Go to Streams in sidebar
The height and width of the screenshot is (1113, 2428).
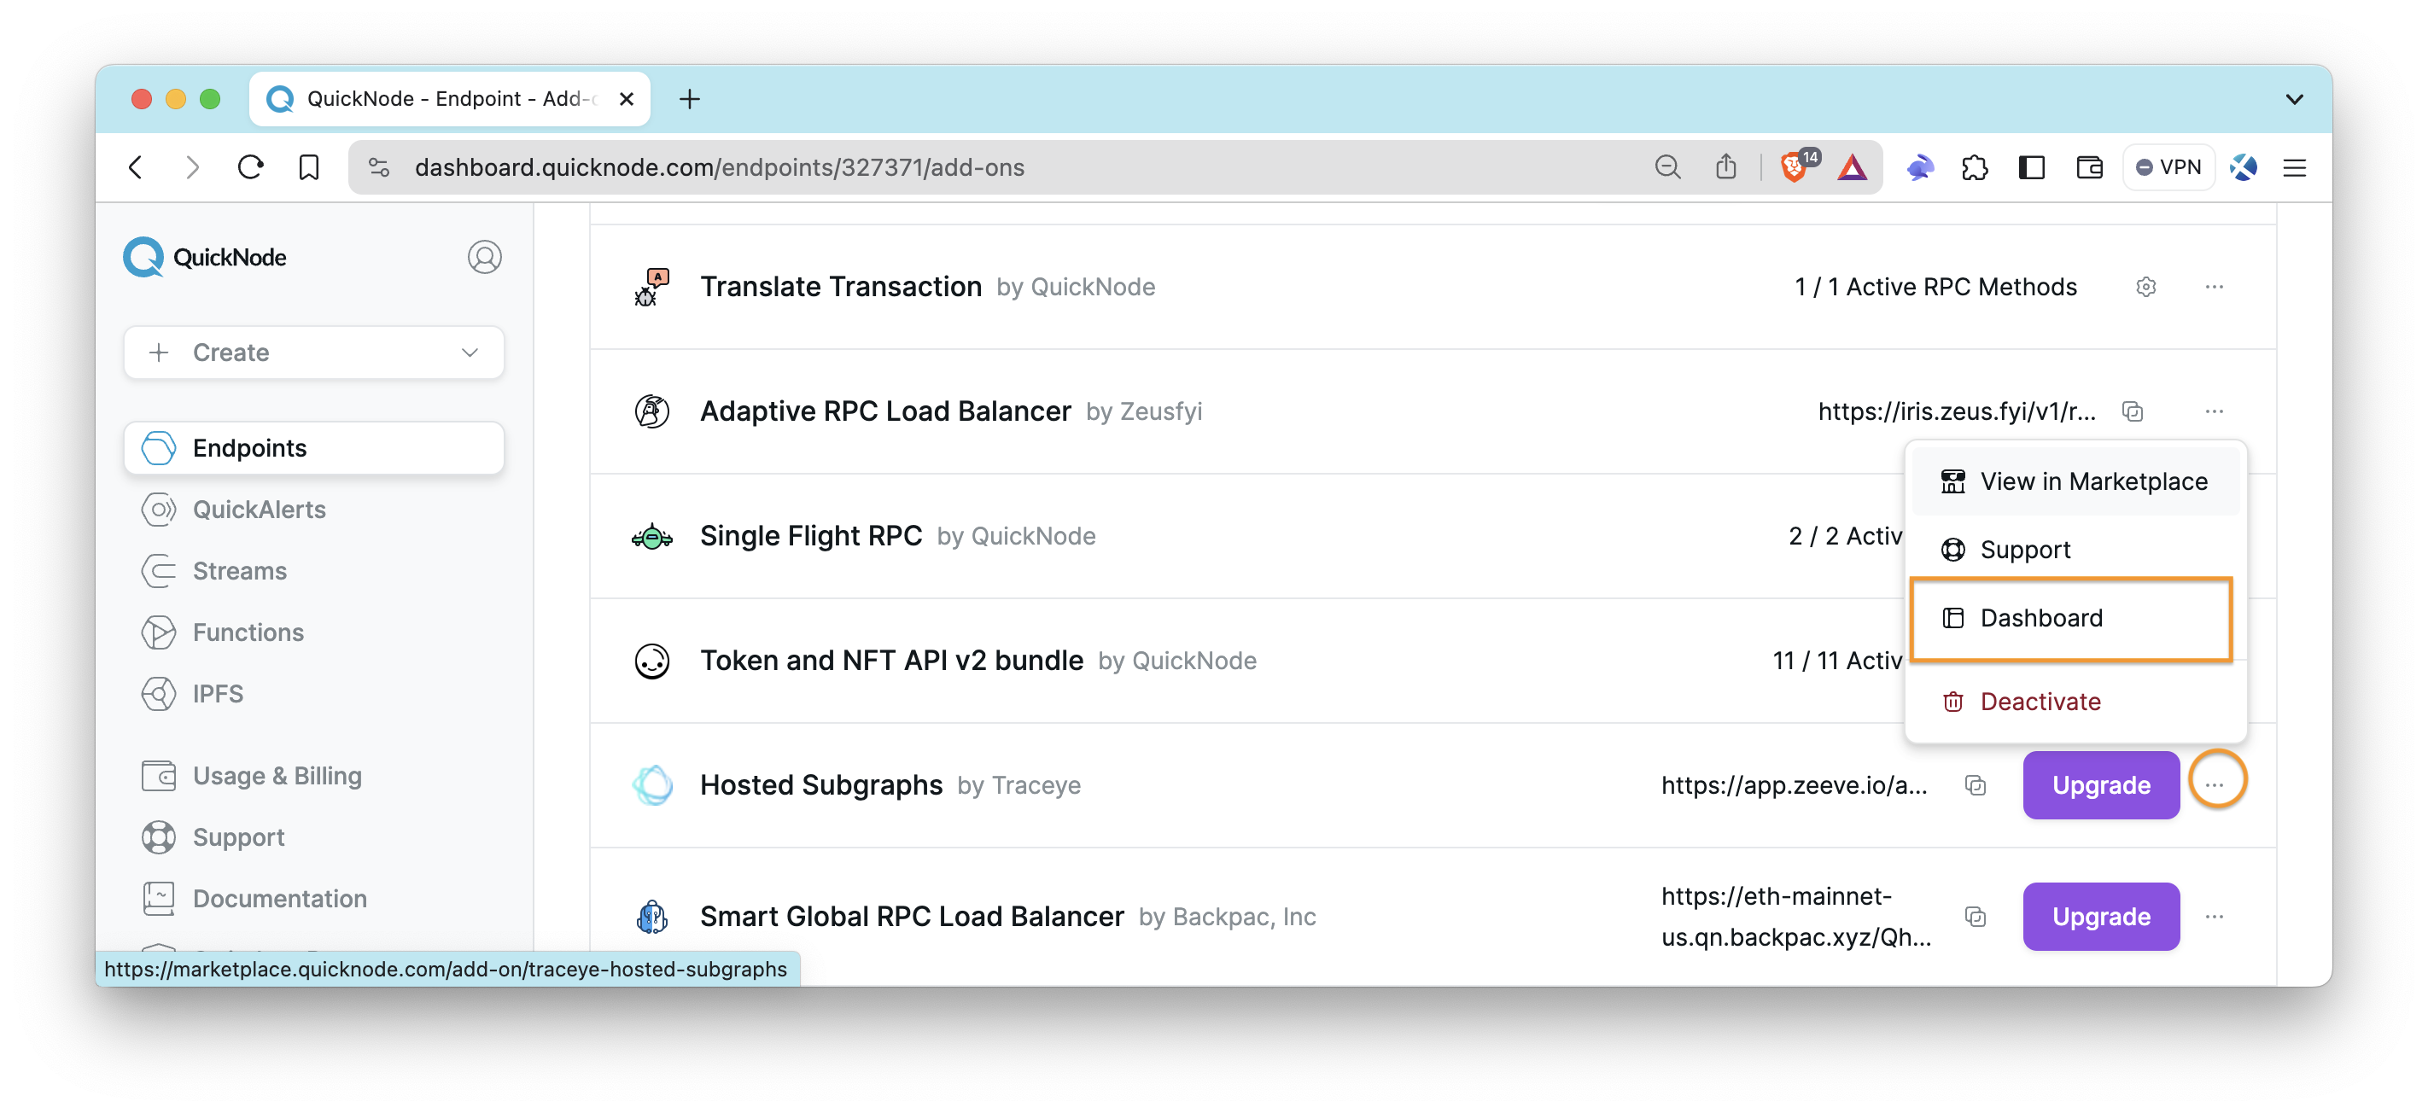[214, 571]
